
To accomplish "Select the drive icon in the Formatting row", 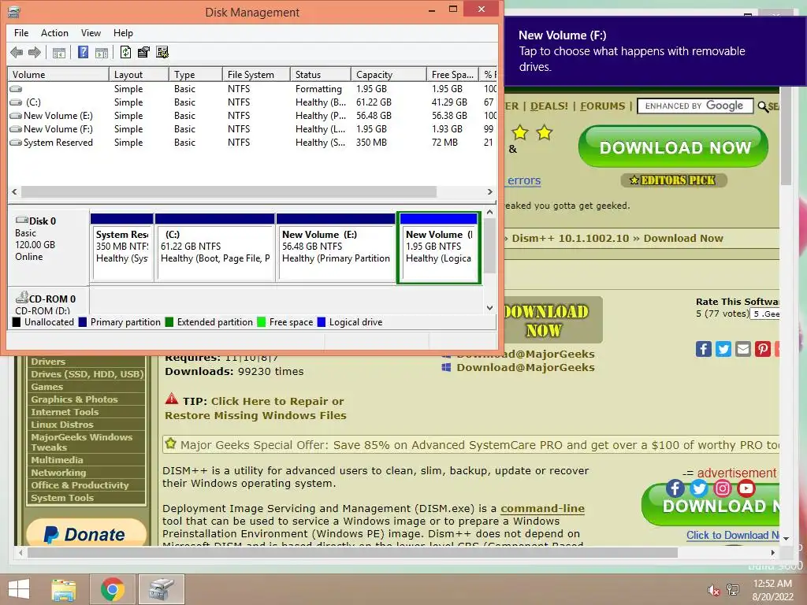I will [x=16, y=89].
